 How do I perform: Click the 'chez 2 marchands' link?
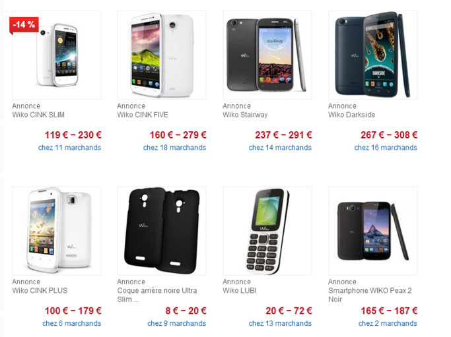pos(388,324)
